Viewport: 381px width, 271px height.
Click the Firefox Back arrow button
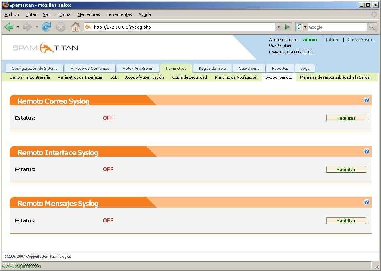click(9, 27)
